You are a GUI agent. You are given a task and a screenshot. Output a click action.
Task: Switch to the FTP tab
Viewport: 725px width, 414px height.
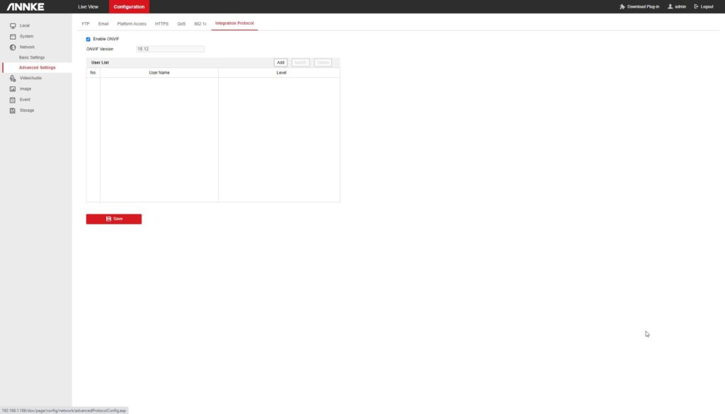coord(86,24)
